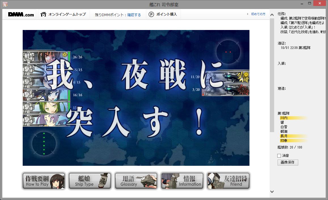Click quest 改装: 「近代化改修」を進め
This screenshot has width=328, height=200.
click(x=303, y=32)
